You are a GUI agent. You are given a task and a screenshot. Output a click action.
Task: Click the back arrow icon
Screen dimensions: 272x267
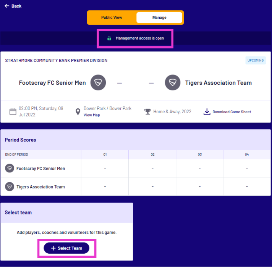(6, 6)
